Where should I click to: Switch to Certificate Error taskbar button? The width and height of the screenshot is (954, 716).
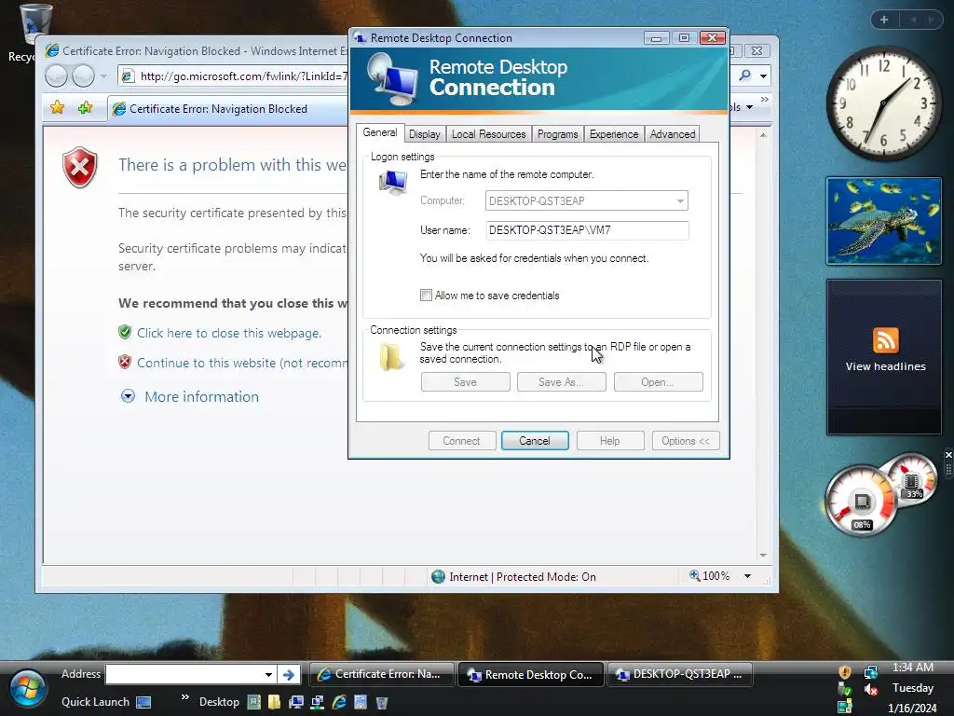coord(382,674)
